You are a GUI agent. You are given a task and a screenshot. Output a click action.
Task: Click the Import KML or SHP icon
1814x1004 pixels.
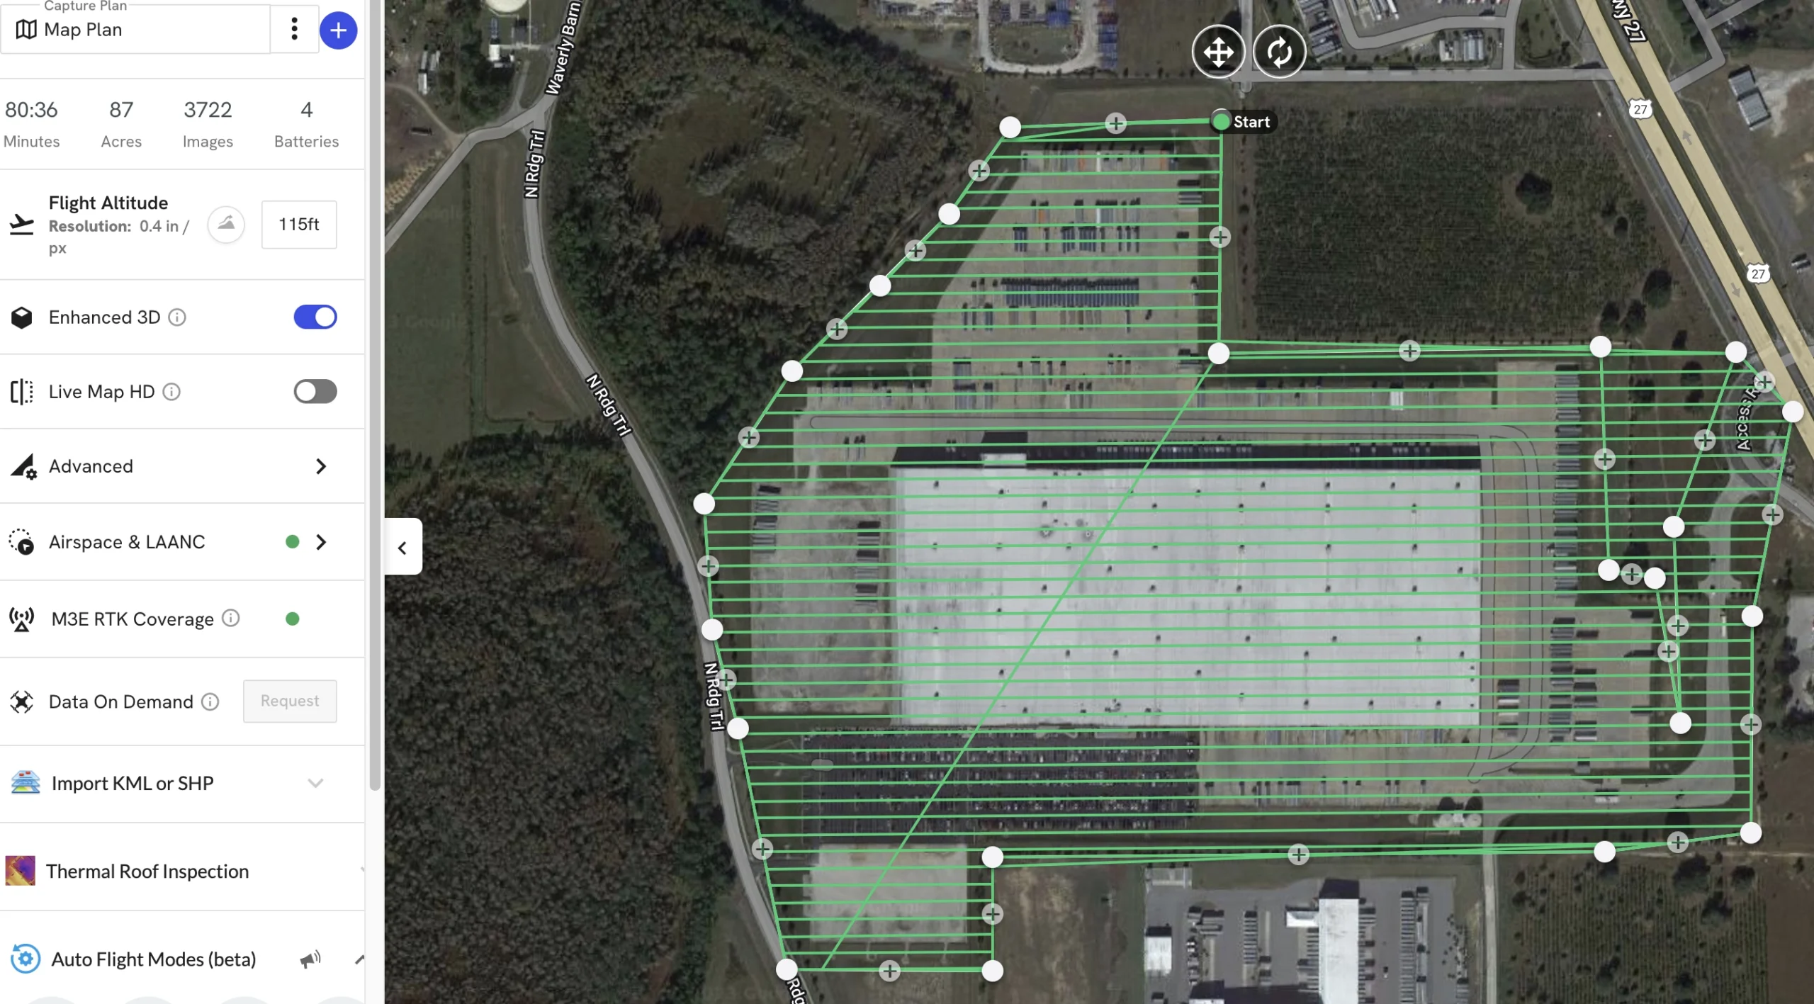click(x=25, y=783)
